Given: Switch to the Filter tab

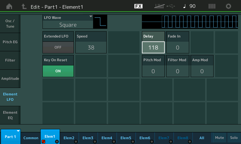Looking at the screenshot, I should (10, 60).
